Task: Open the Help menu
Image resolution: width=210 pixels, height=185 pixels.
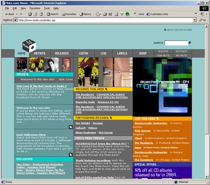Action: tap(56, 8)
